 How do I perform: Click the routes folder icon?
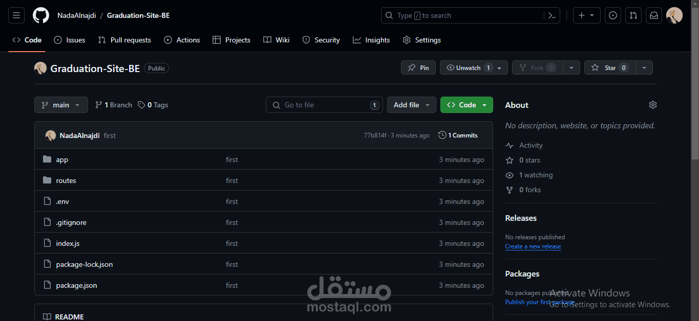(x=47, y=180)
